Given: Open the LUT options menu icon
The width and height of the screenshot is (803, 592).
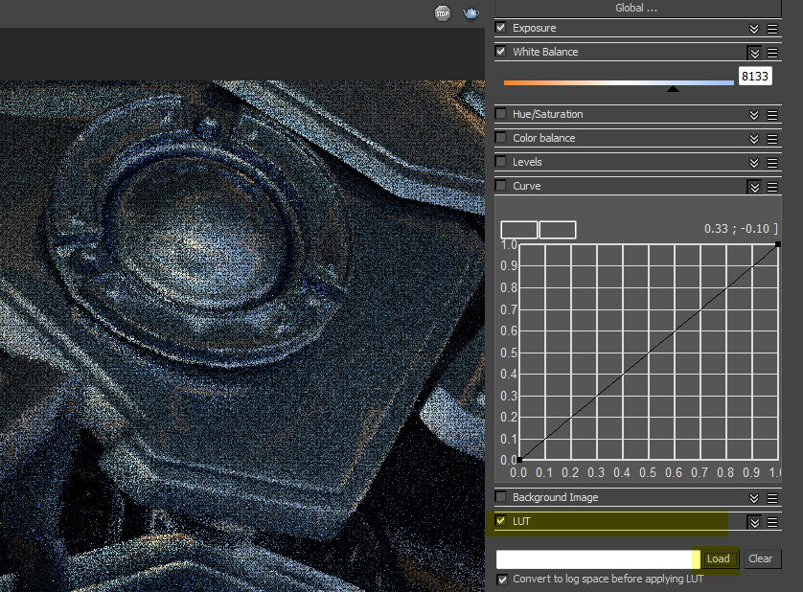Looking at the screenshot, I should 772,522.
